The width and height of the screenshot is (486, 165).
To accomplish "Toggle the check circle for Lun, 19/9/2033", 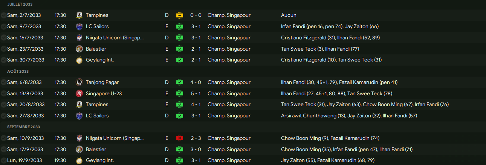I will [3, 160].
